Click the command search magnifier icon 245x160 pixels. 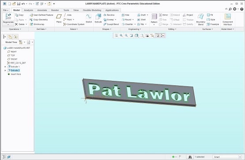[x=230, y=9]
